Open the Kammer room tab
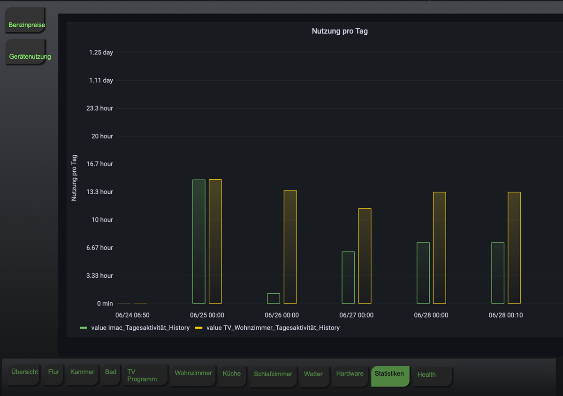This screenshot has width=563, height=396. click(82, 372)
